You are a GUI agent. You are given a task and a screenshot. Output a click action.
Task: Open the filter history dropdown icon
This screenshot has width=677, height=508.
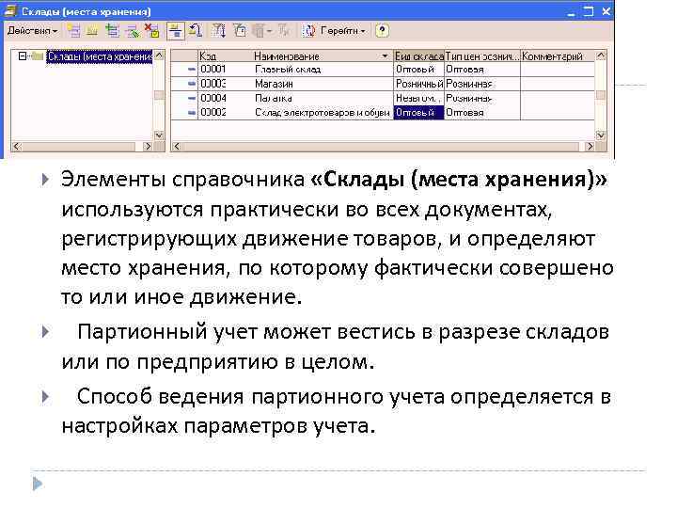coord(262,31)
